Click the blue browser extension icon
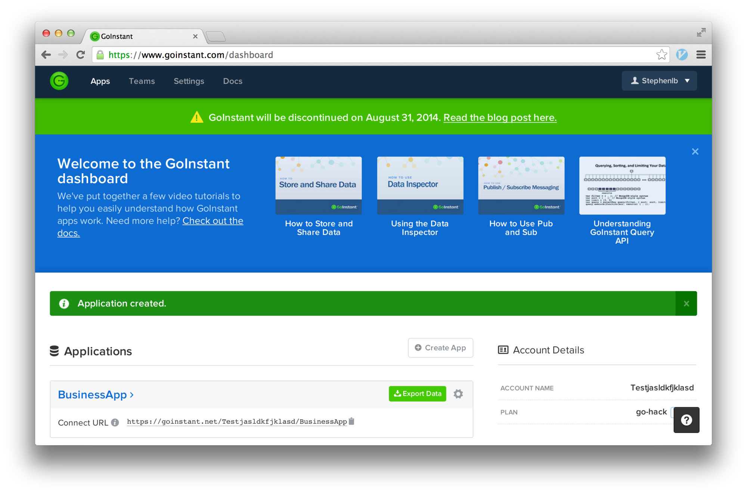 [682, 55]
